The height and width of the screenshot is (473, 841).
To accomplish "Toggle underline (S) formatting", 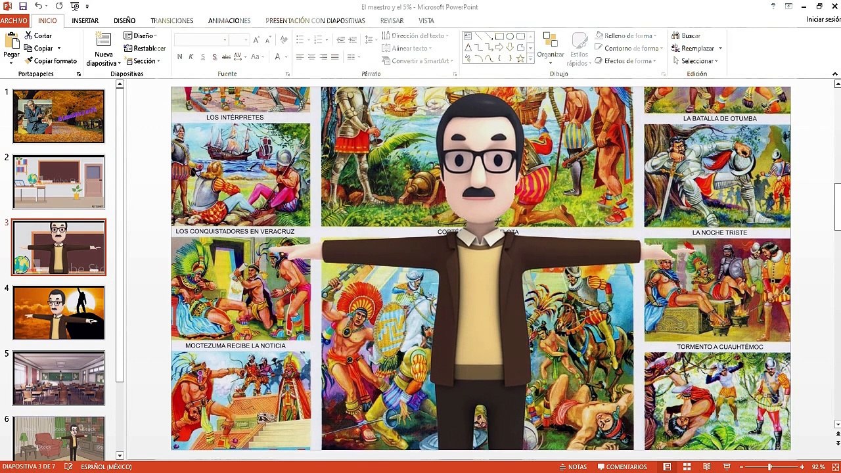I will tap(202, 56).
